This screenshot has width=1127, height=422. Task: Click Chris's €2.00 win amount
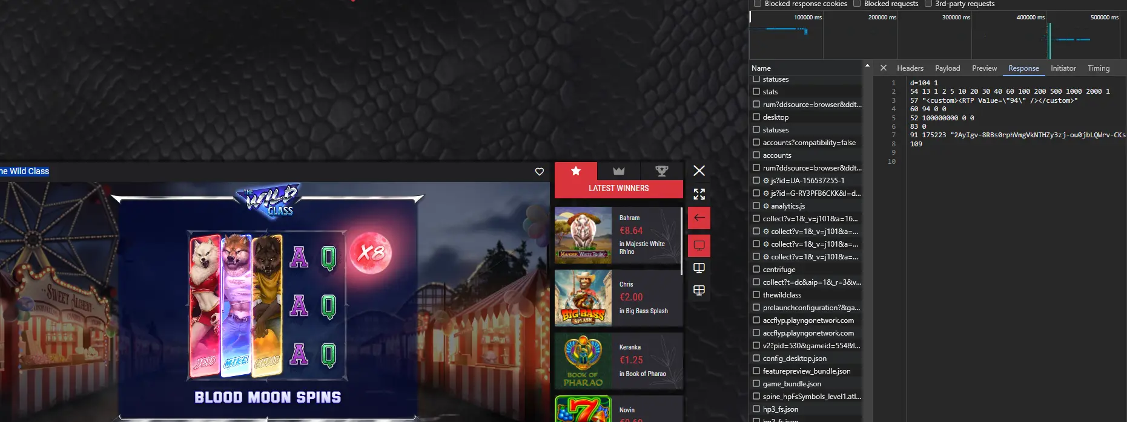pos(631,297)
